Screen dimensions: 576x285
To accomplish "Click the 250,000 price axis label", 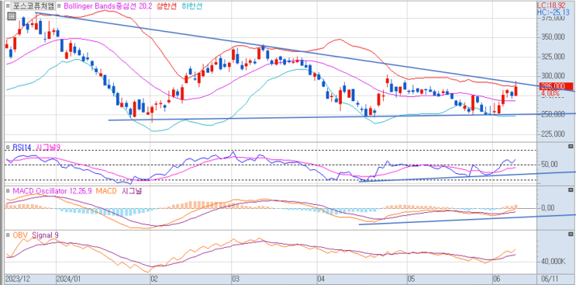I will 553,114.
